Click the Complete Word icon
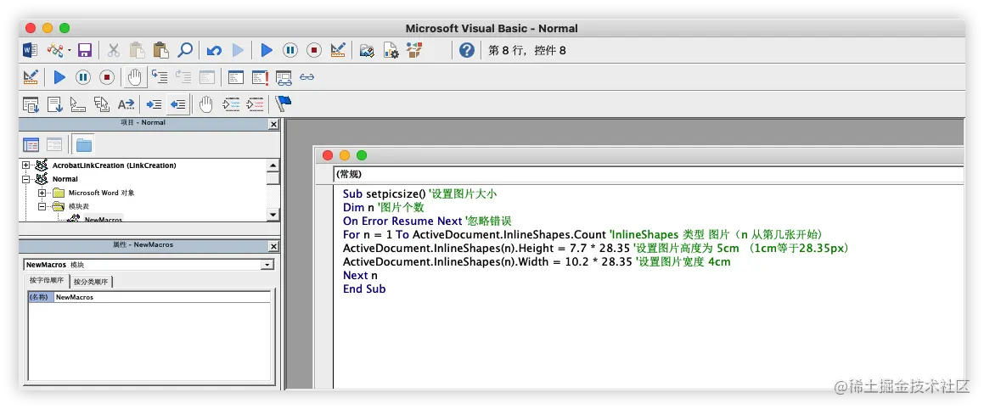The image size is (984, 409). coord(126,104)
